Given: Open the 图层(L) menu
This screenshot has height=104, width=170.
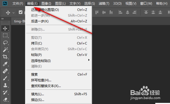Looking at the screenshot, I should [60, 4].
